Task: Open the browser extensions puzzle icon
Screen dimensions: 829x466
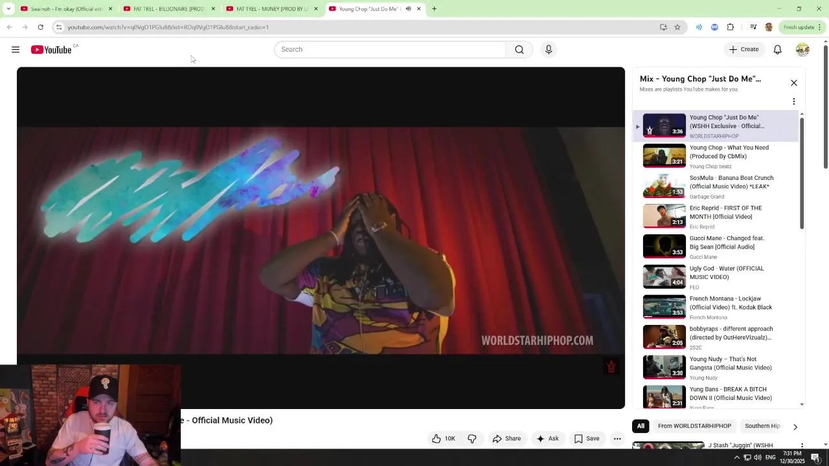Action: (x=731, y=27)
